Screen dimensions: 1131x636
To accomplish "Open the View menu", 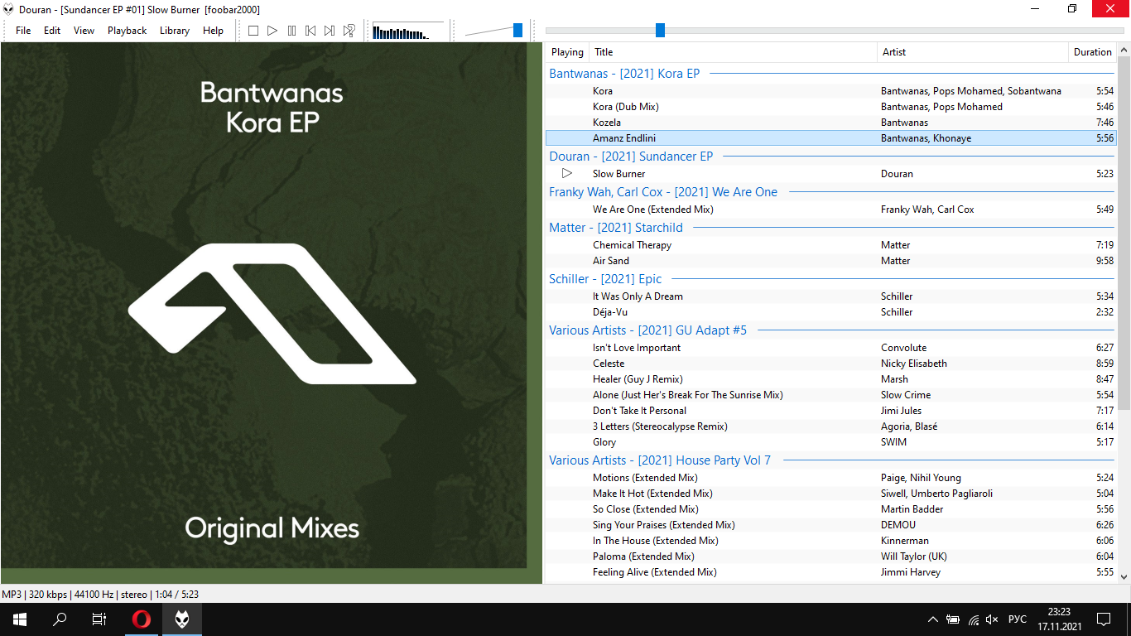I will (84, 31).
